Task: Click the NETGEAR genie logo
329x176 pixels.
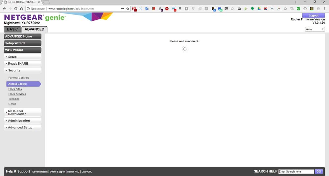Action: (35, 17)
